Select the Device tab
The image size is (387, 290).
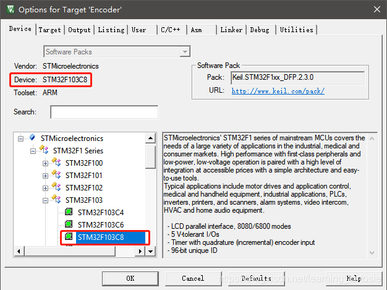(20, 29)
